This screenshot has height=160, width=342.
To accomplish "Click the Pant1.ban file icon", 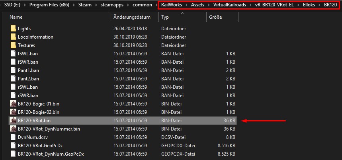I will click(13, 70).
